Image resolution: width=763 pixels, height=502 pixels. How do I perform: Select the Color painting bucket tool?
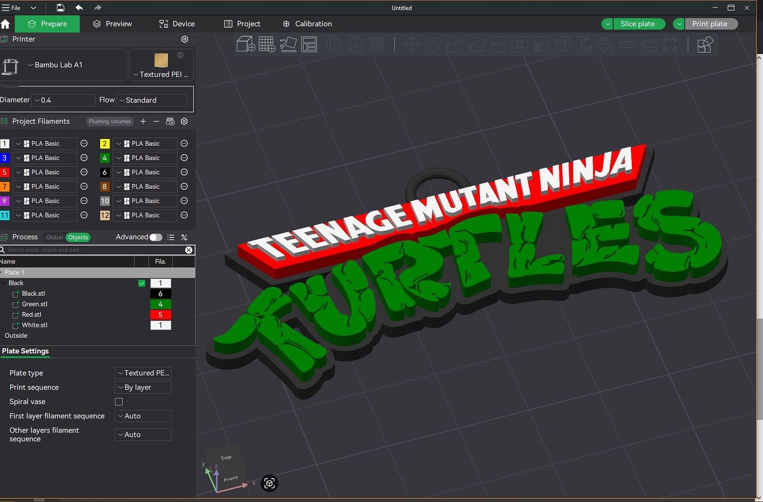click(x=606, y=45)
